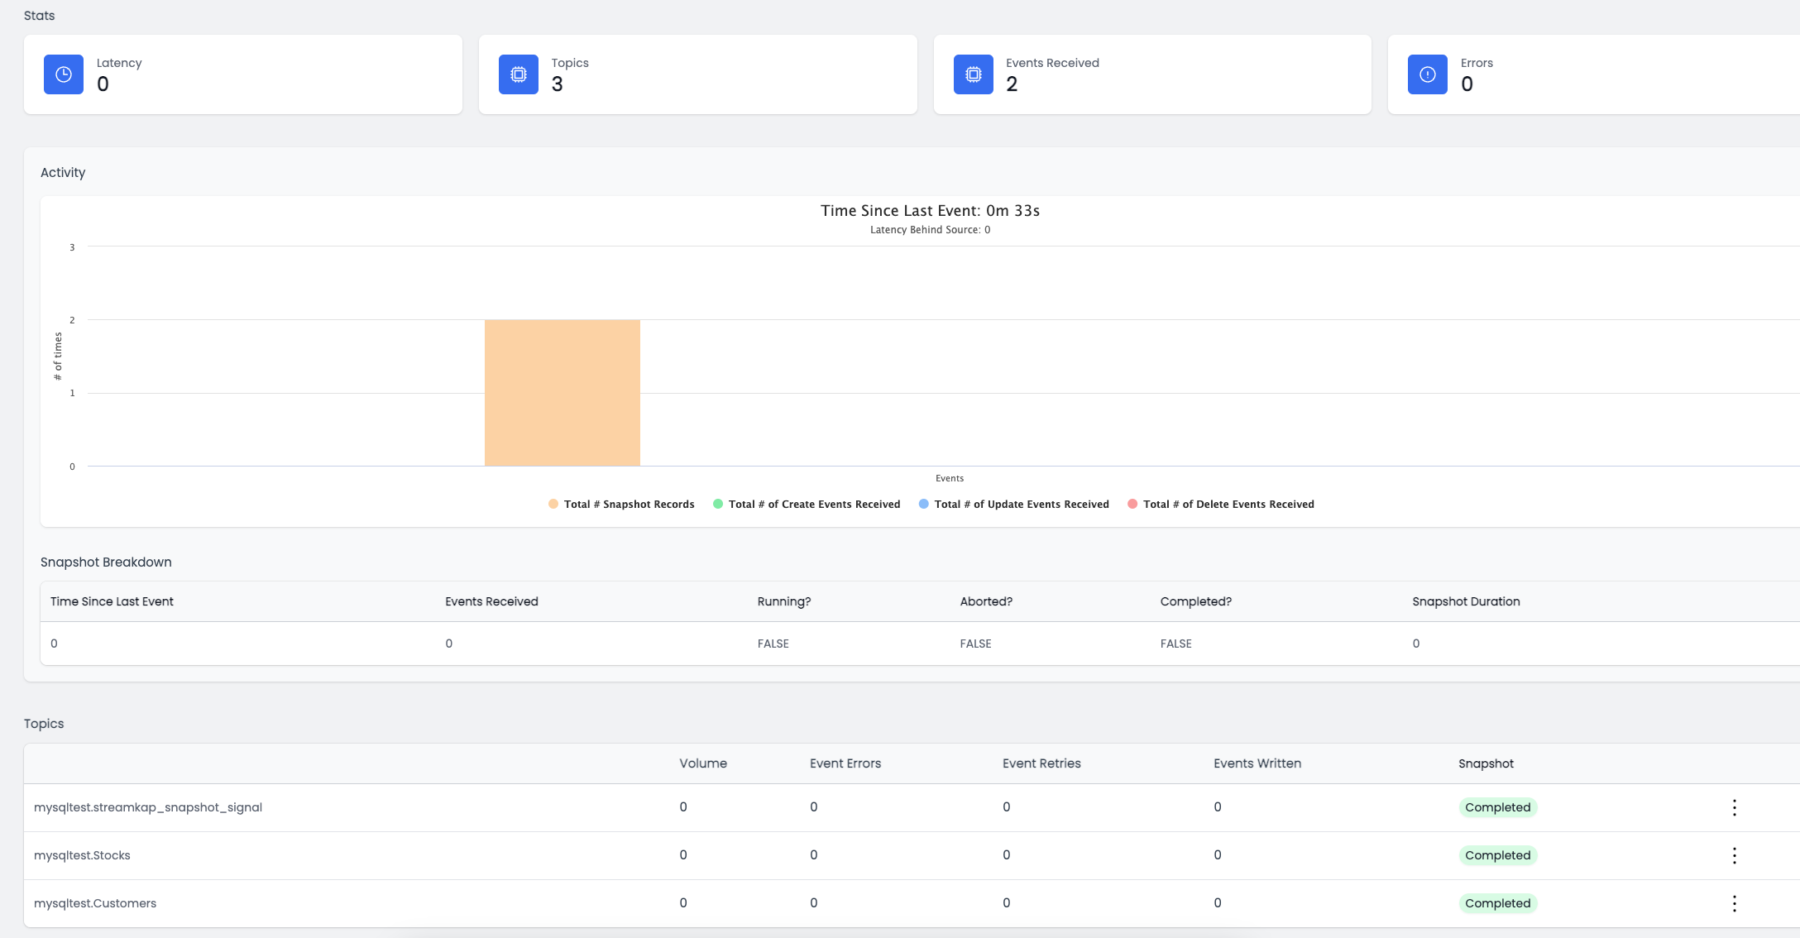Click Completed badge for mysqltest.Customers
Image resolution: width=1800 pixels, height=938 pixels.
click(x=1497, y=903)
